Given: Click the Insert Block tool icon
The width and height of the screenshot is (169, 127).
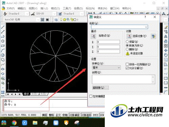Looking at the screenshot, I should (x=3, y=78).
